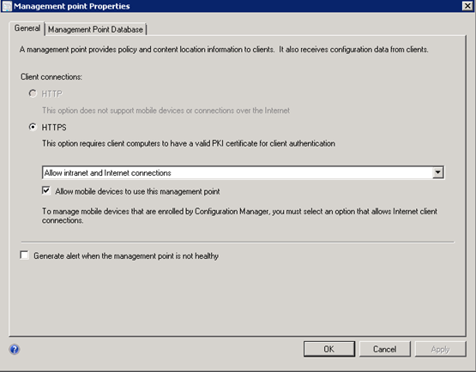This screenshot has width=476, height=372.
Task: Click Allow mobile devices label text
Action: coord(137,191)
